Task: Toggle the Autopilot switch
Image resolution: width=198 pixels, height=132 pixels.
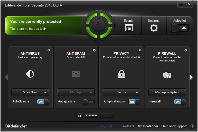Action: [180, 28]
